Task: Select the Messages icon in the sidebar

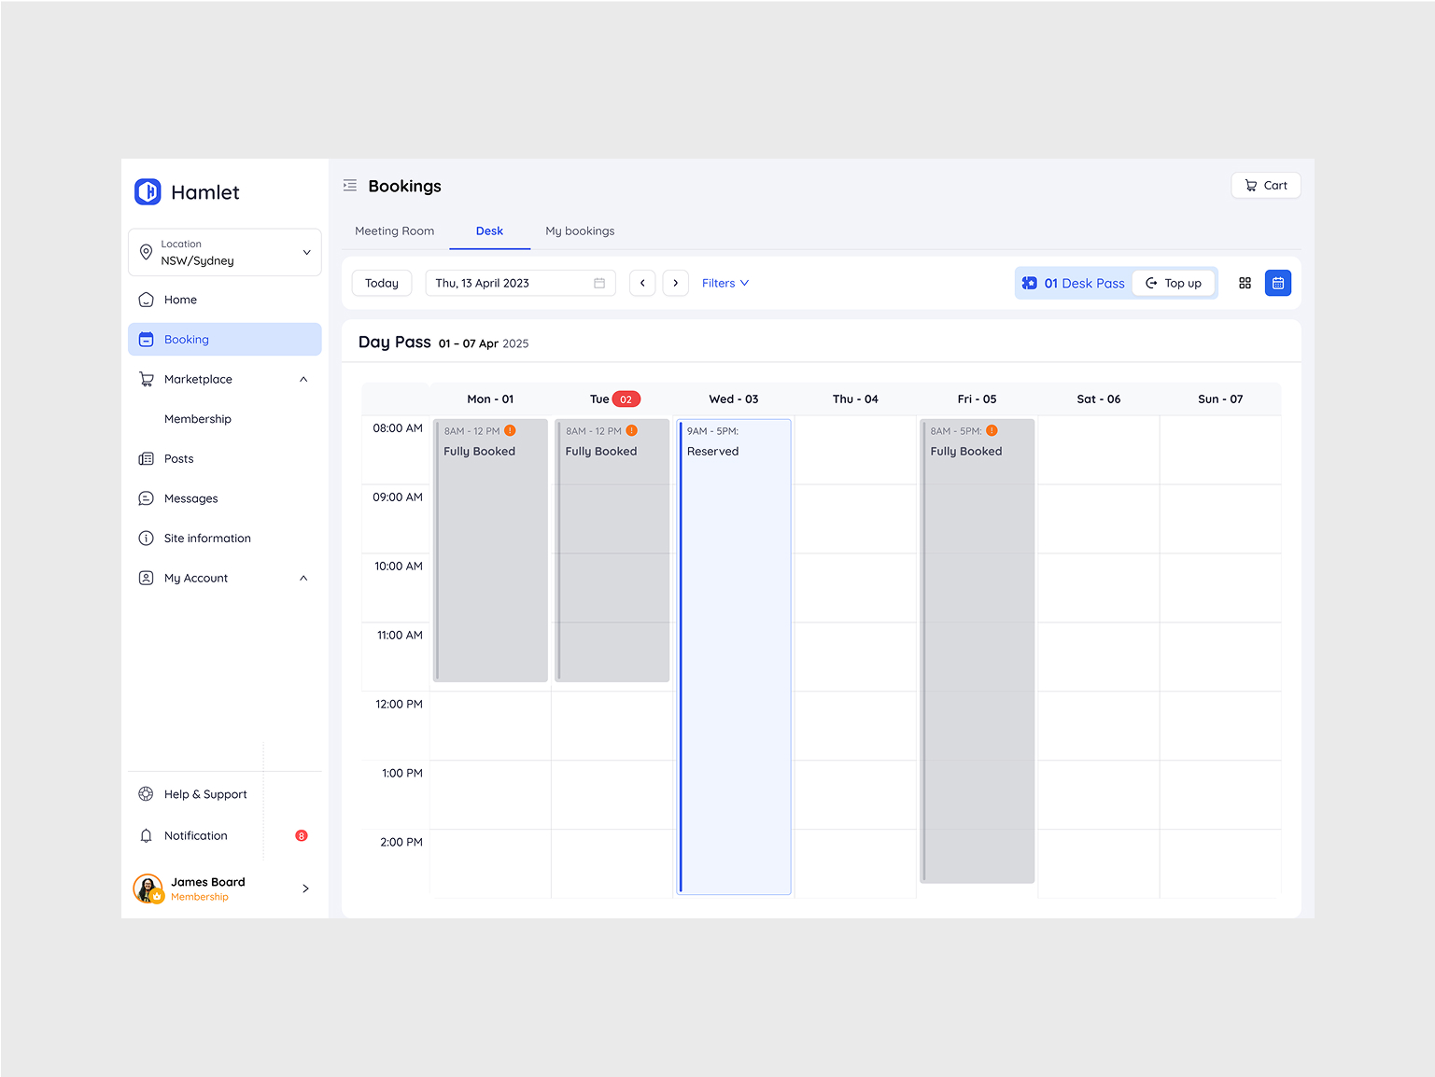Action: pyautogui.click(x=146, y=498)
